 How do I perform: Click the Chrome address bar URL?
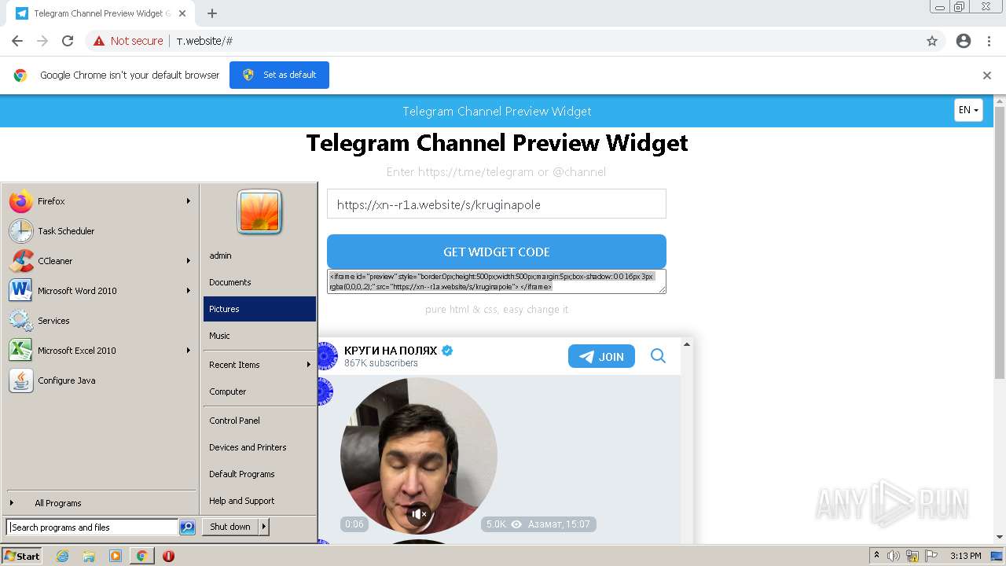click(x=204, y=41)
